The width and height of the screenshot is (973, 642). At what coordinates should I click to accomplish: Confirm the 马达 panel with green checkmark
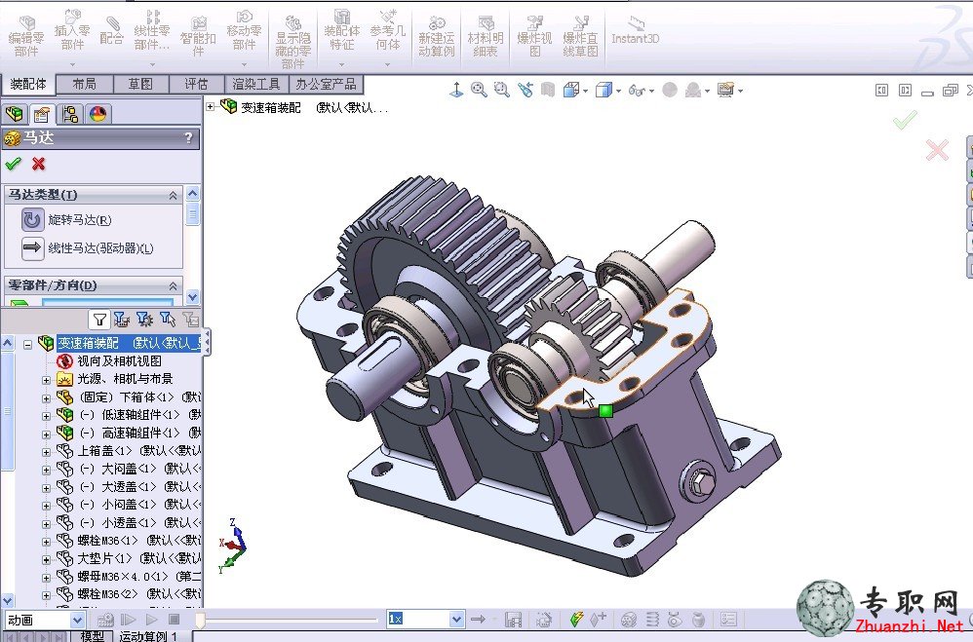pos(13,164)
